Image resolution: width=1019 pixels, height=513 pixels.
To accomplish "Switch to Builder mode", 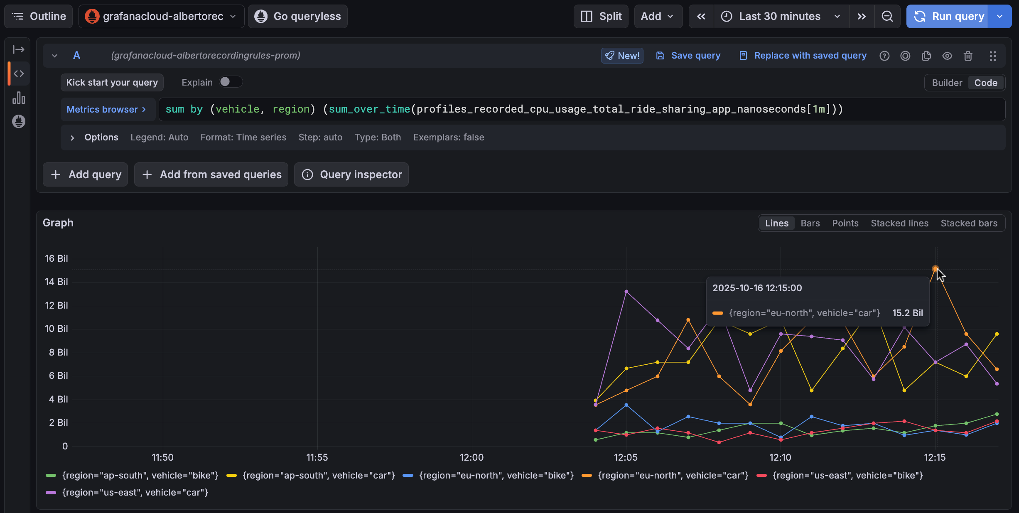I will (947, 83).
